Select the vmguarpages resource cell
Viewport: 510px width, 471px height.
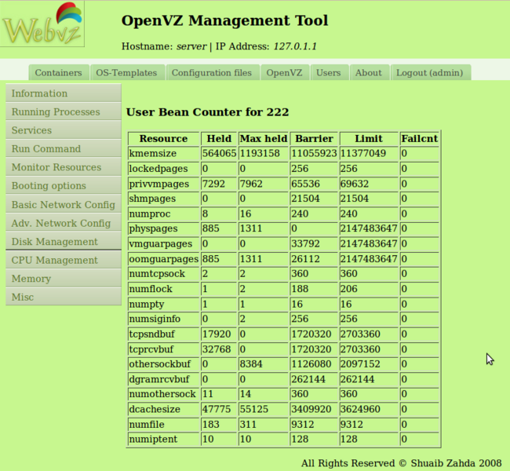pos(164,244)
